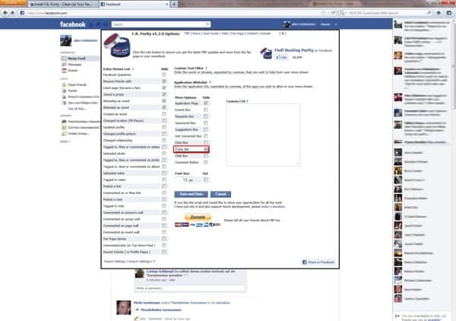This screenshot has height=321, width=456.
Task: Toggle the Chat Bar hide checkbox
Action: click(x=206, y=156)
